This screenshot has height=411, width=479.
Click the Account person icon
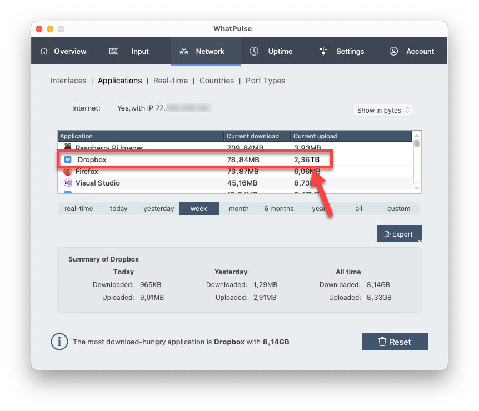pyautogui.click(x=393, y=51)
